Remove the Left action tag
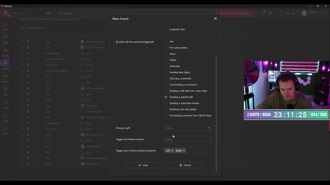The image size is (330, 185). 172,151
